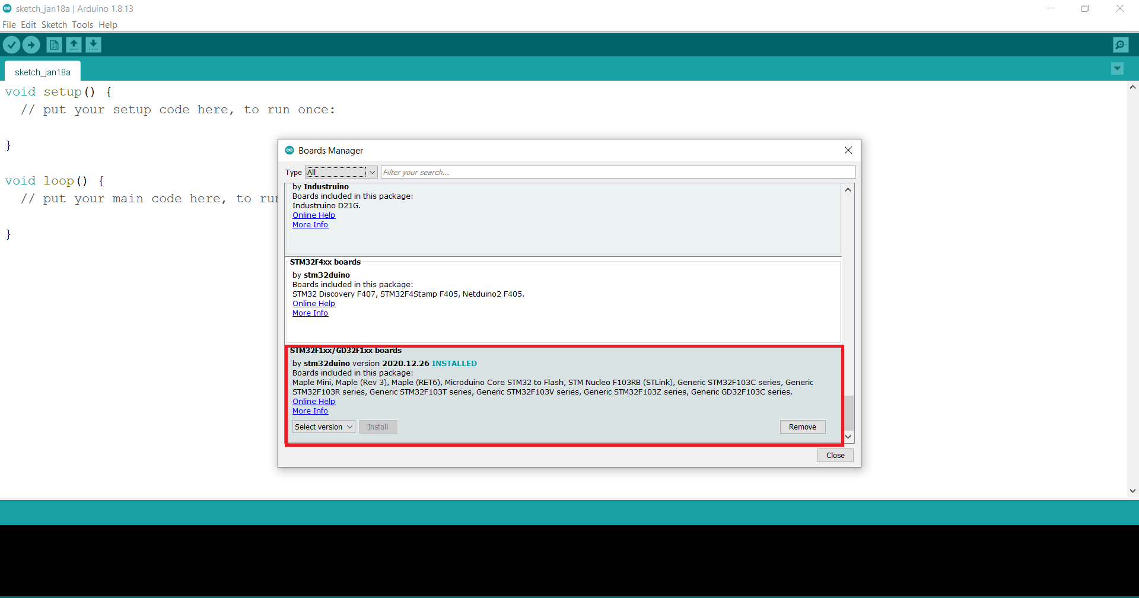Remove the STM32F1xx/GD32F1xx boards package
This screenshot has height=598, width=1139.
pos(803,427)
